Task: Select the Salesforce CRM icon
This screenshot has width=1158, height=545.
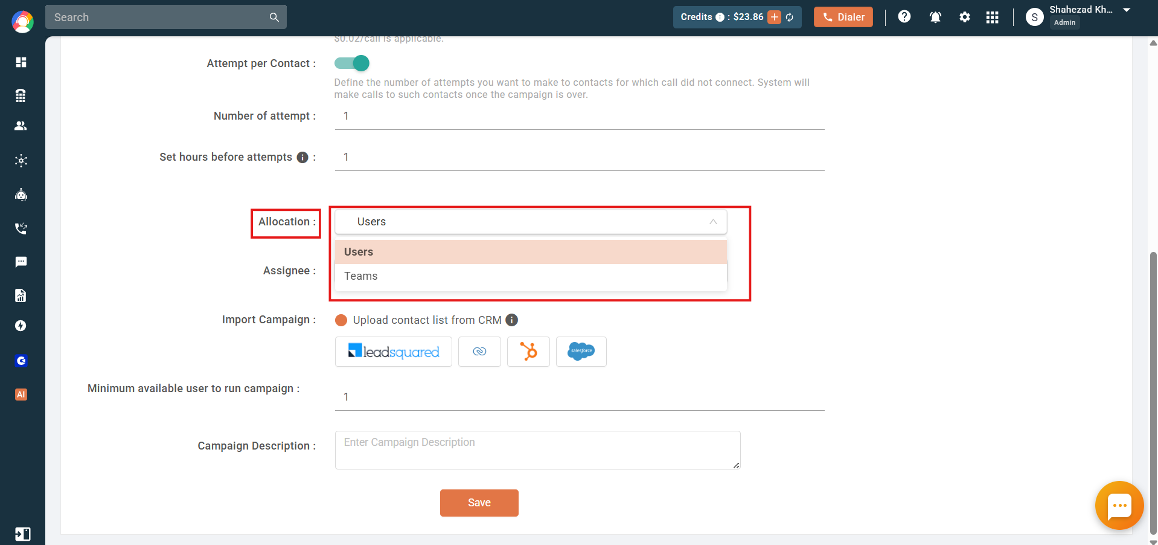Action: pos(581,352)
